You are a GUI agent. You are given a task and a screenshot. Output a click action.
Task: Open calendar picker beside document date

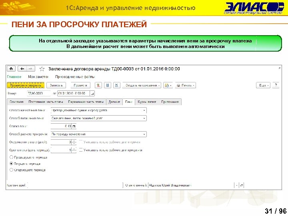pos(92,94)
